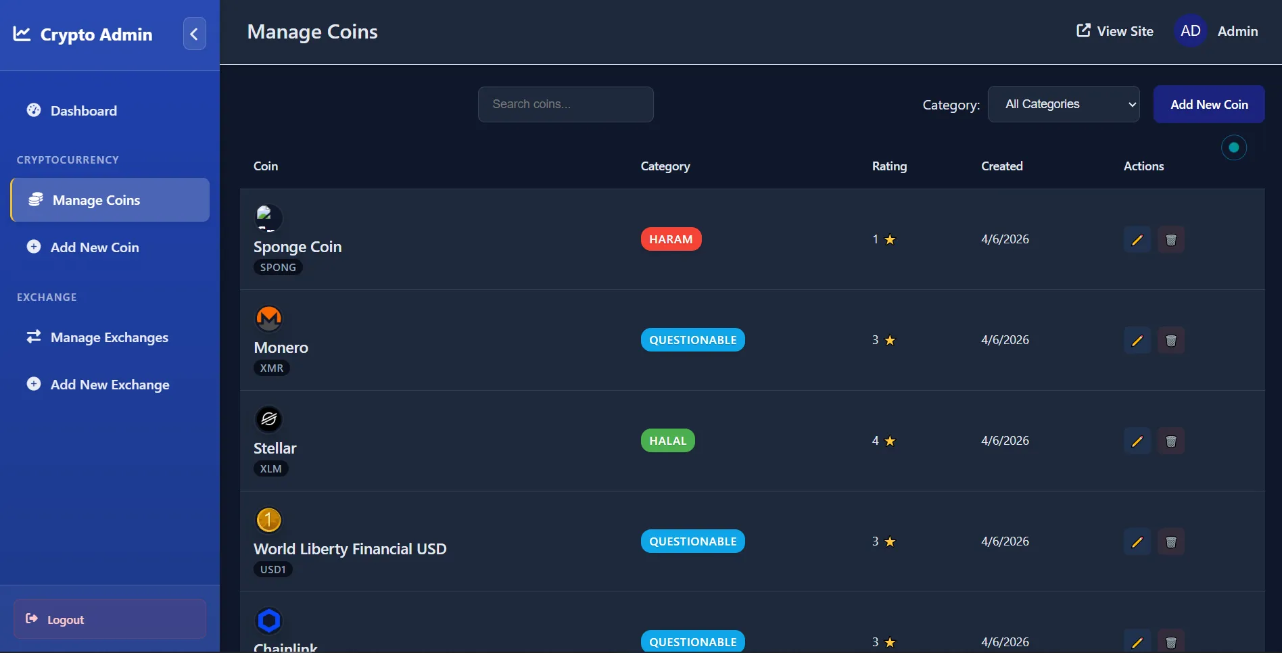Image resolution: width=1282 pixels, height=653 pixels.
Task: Click World Liberty Financial USD name
Action: pos(350,549)
